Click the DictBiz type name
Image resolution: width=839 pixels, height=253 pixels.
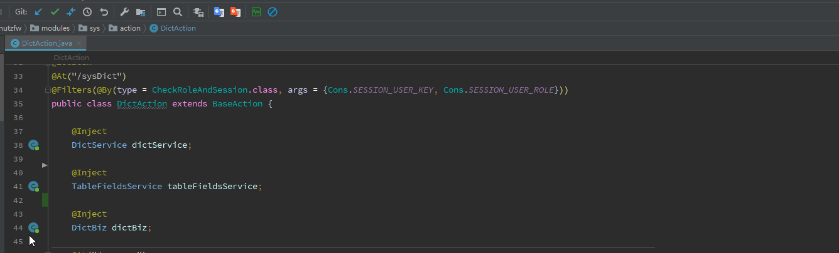89,228
